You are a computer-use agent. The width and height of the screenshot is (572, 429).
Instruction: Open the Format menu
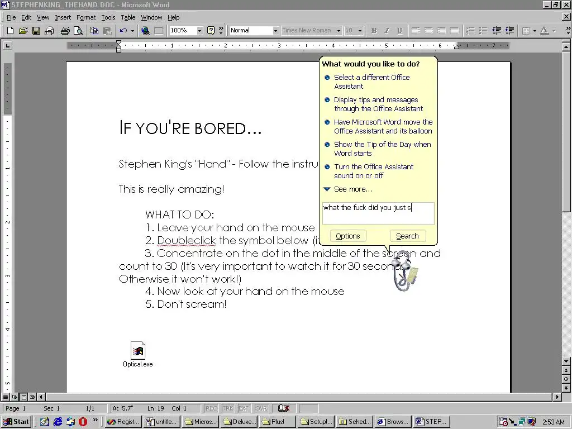click(85, 17)
